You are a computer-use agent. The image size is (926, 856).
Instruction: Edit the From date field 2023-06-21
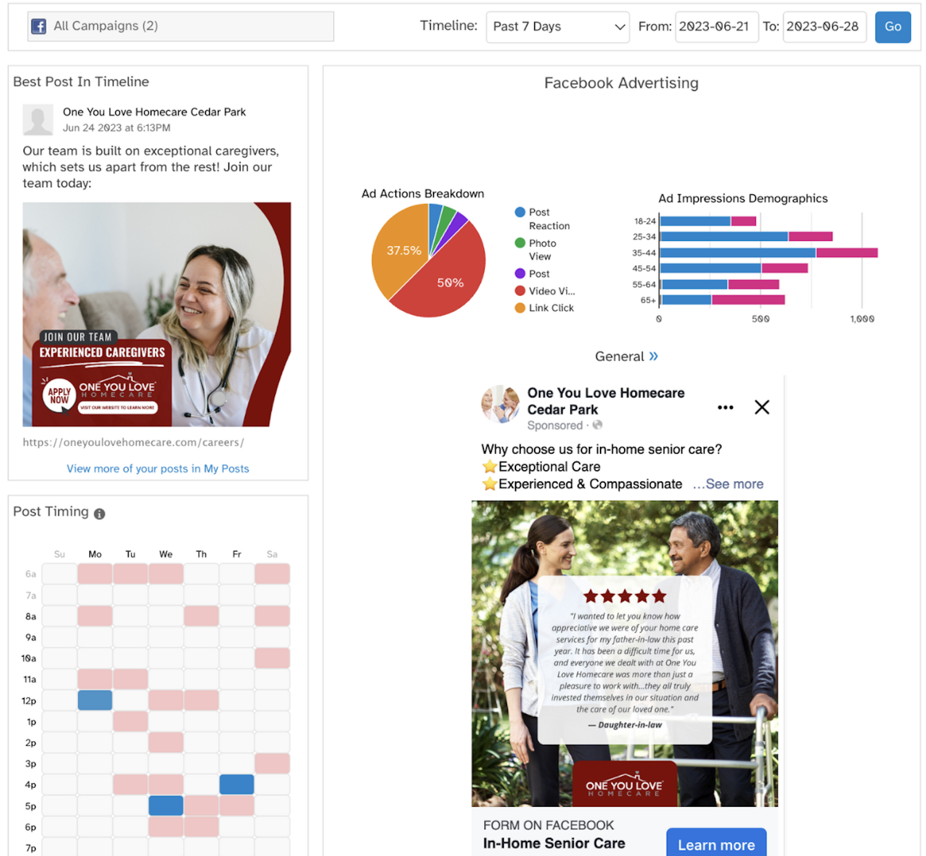[x=716, y=27]
